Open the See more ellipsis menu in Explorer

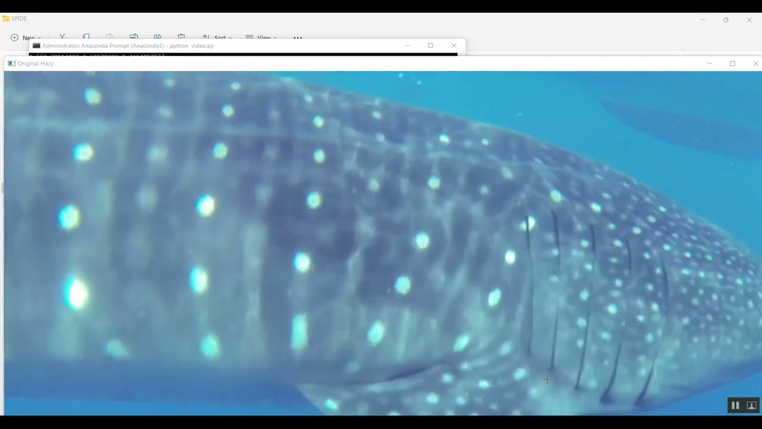(298, 38)
